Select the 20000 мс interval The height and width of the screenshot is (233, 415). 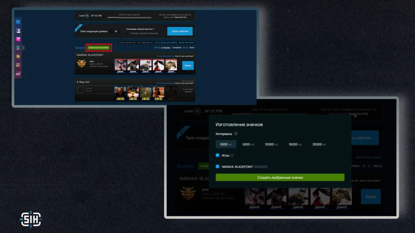pyautogui.click(x=319, y=144)
